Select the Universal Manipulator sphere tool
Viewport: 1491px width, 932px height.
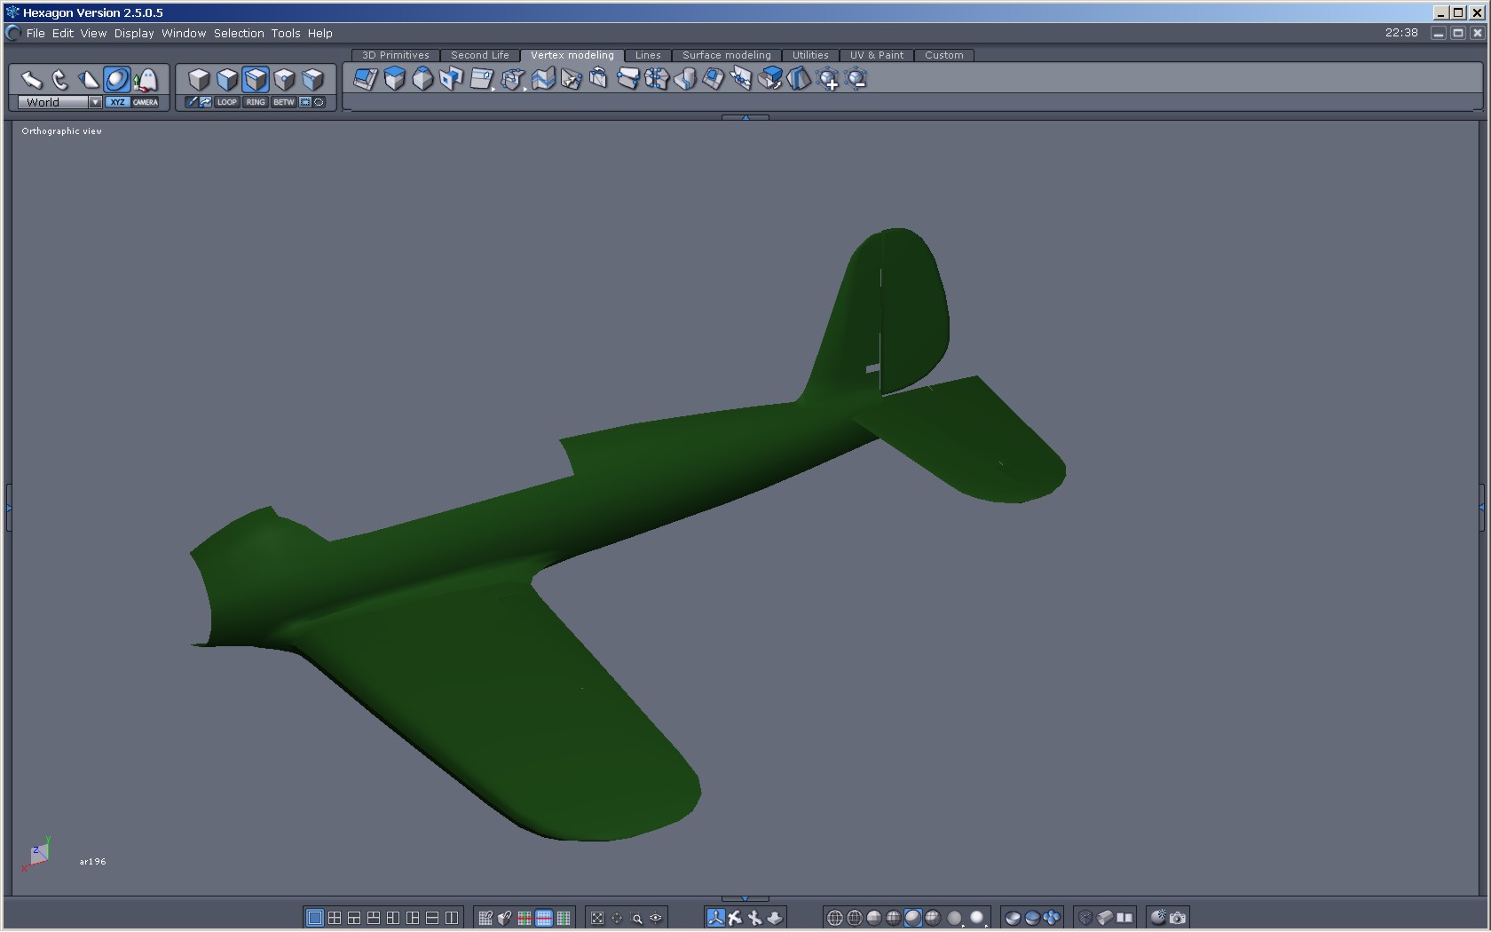[117, 80]
